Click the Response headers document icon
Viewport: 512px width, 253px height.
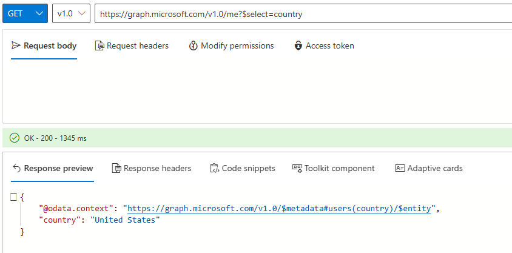[x=116, y=169]
